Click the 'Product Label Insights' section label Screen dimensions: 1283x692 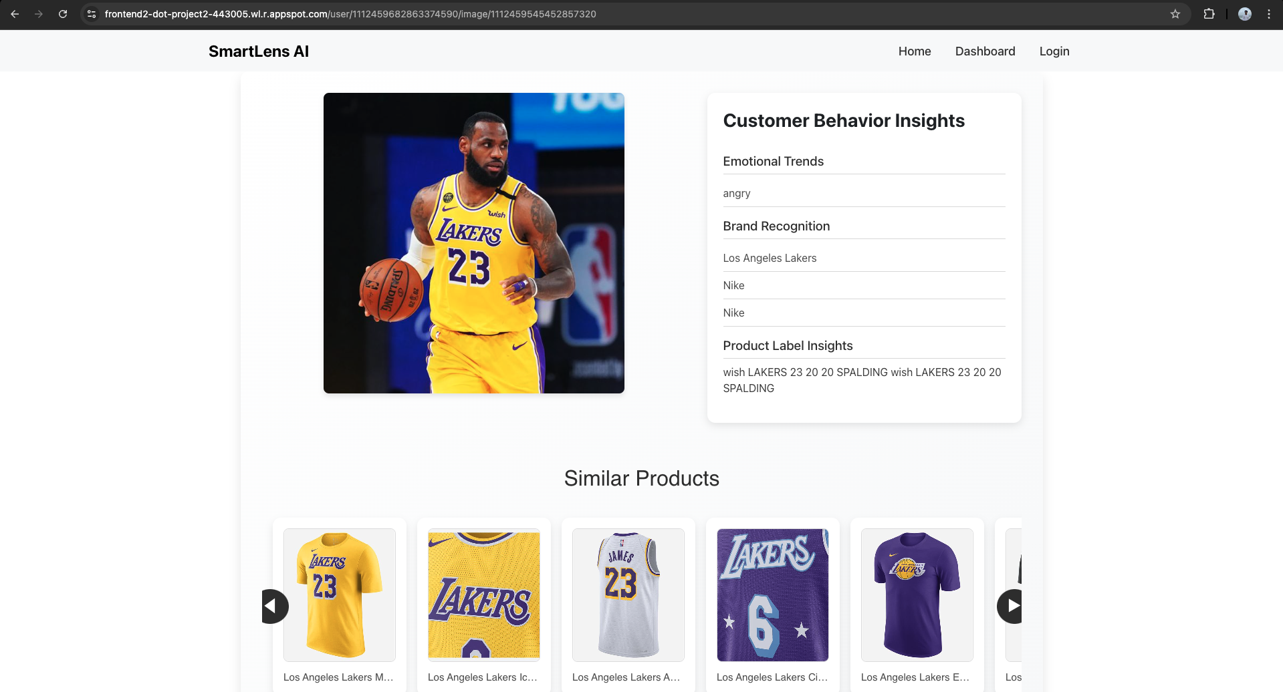(x=788, y=345)
